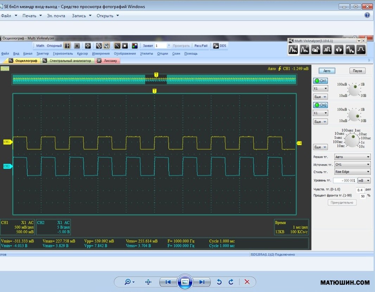Expand the Стиль тг. Rise Edge dropdown

pos(352,172)
